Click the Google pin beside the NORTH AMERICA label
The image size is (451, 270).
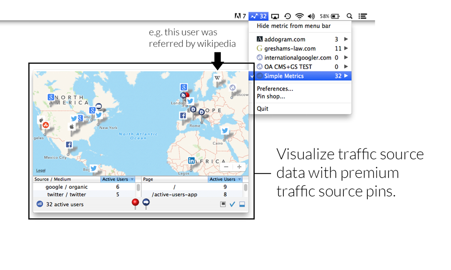pyautogui.click(x=51, y=97)
